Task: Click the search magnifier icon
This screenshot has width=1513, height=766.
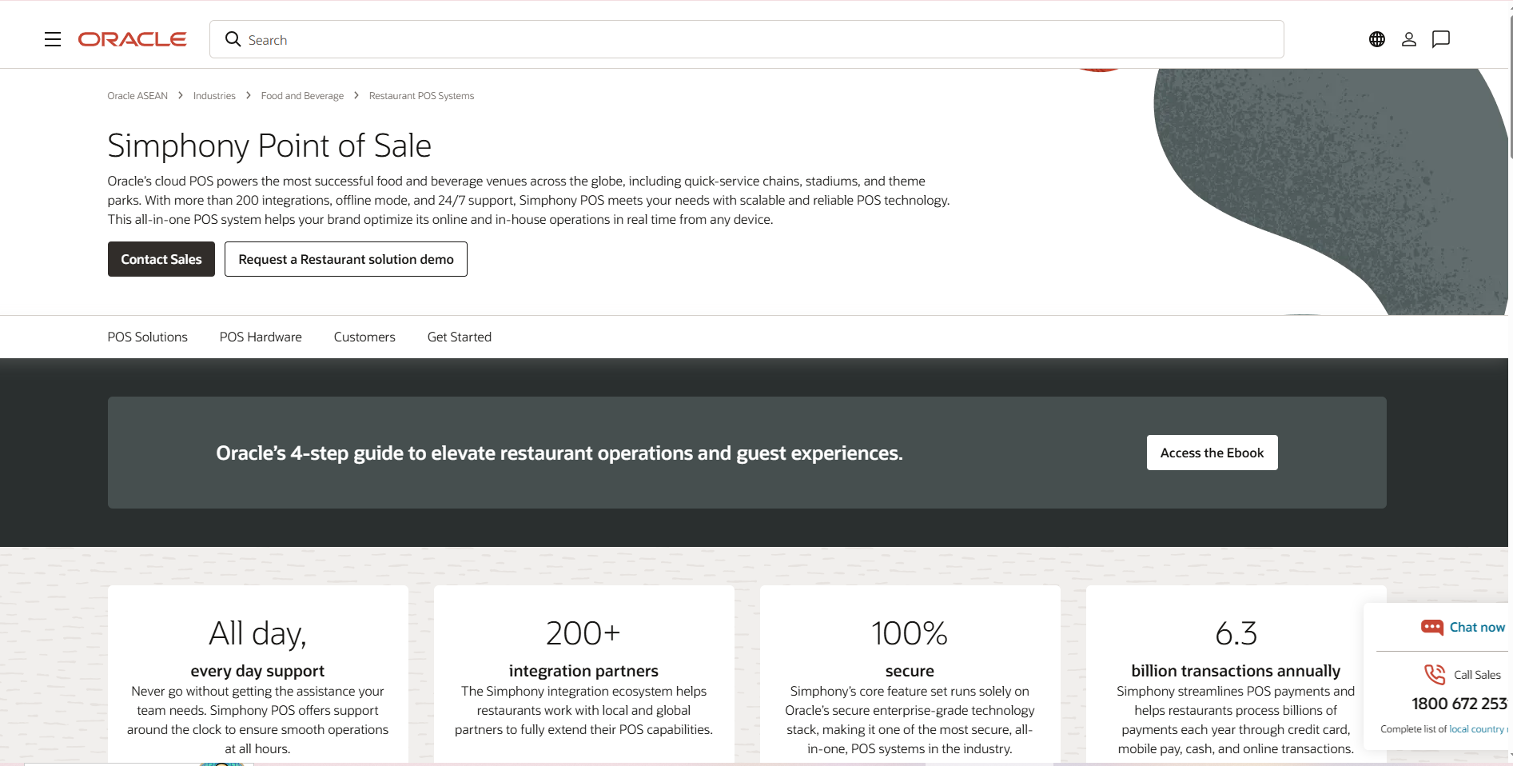Action: (233, 39)
